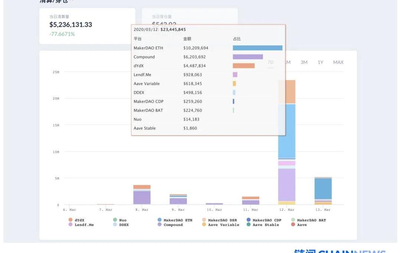This screenshot has height=253, width=401.
Task: Select the MAX time range
Action: tap(338, 62)
